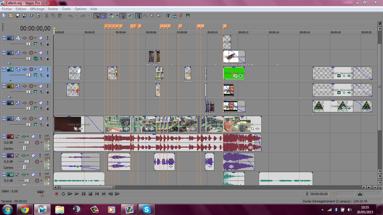Toggle auto ripple in toolbar
Viewport: 383px width, 215px height.
(112, 16)
